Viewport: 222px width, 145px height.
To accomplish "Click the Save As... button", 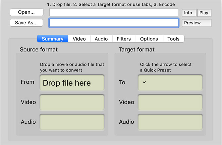I will coord(27,23).
